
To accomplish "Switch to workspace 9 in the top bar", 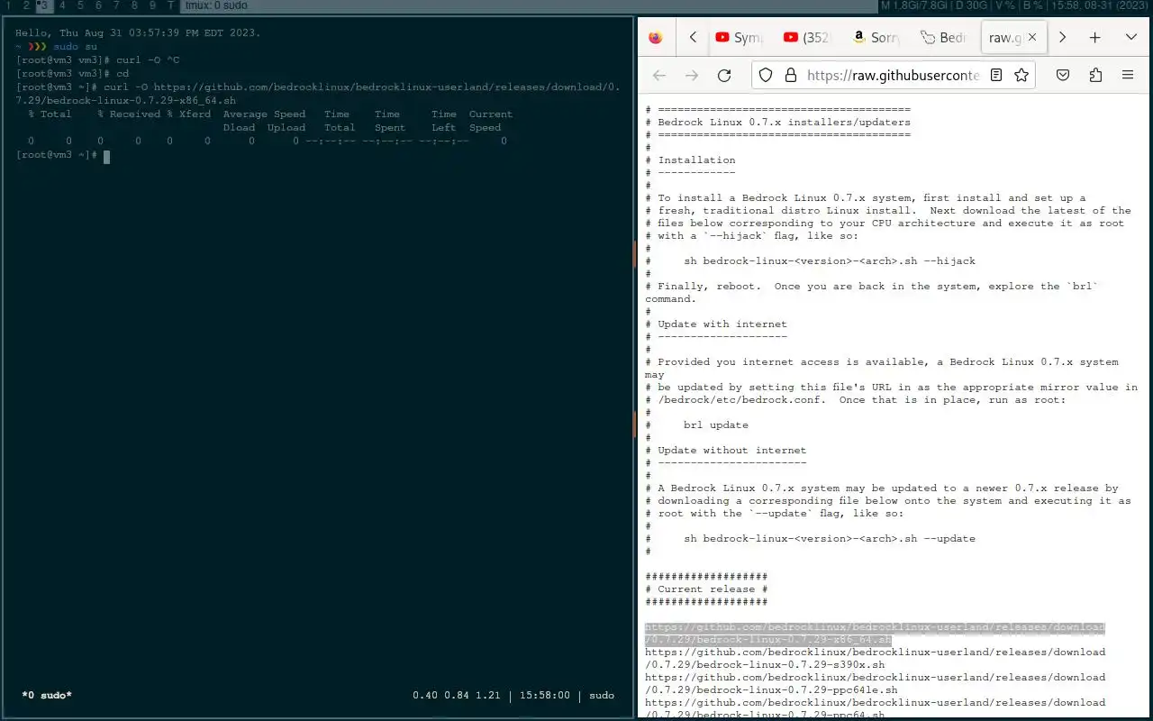I will pyautogui.click(x=152, y=5).
